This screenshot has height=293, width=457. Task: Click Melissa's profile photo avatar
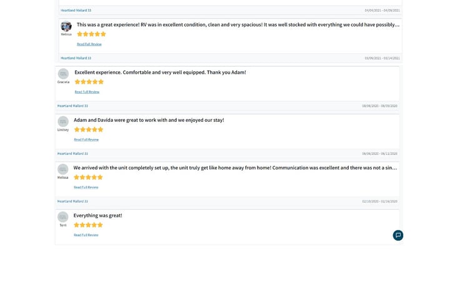click(x=66, y=26)
